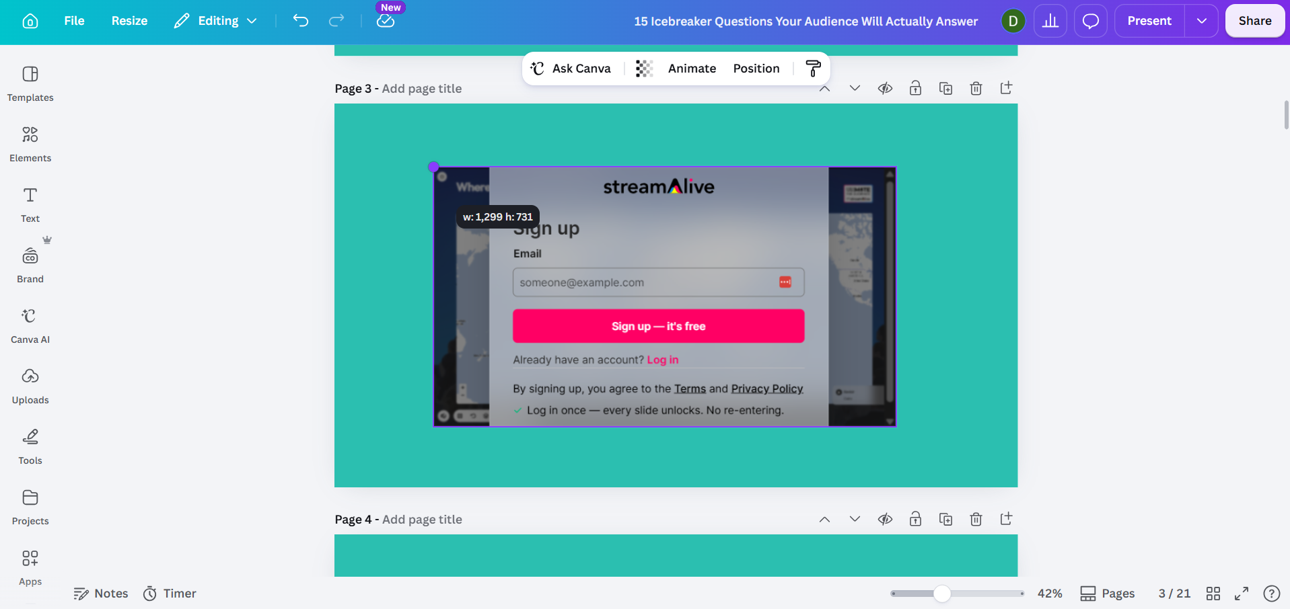The width and height of the screenshot is (1290, 609).
Task: Open the Canva AI panel
Action: 30,326
